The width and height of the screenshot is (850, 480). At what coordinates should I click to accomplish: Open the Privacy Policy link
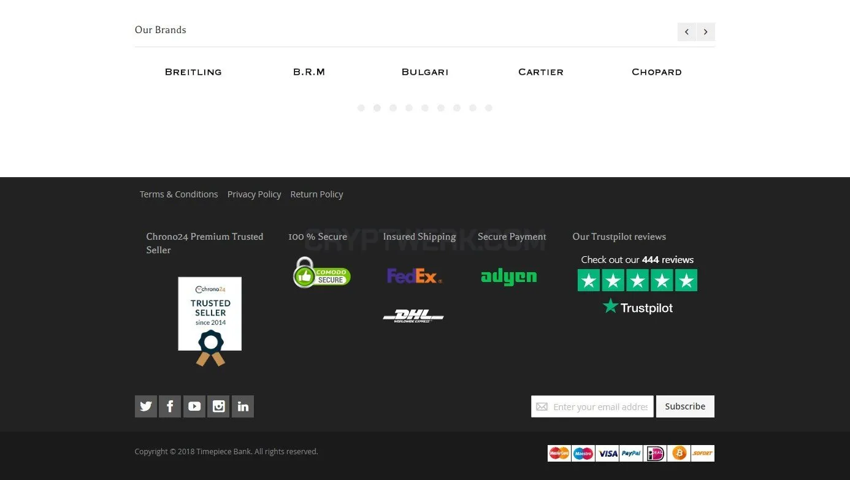tap(254, 194)
